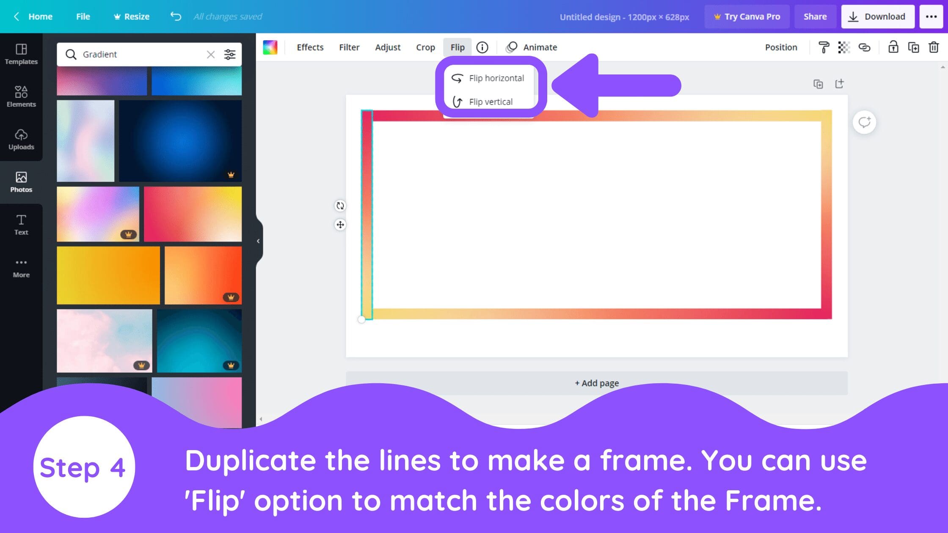This screenshot has width=948, height=533.
Task: Expand the More options menu
Action: pos(932,16)
